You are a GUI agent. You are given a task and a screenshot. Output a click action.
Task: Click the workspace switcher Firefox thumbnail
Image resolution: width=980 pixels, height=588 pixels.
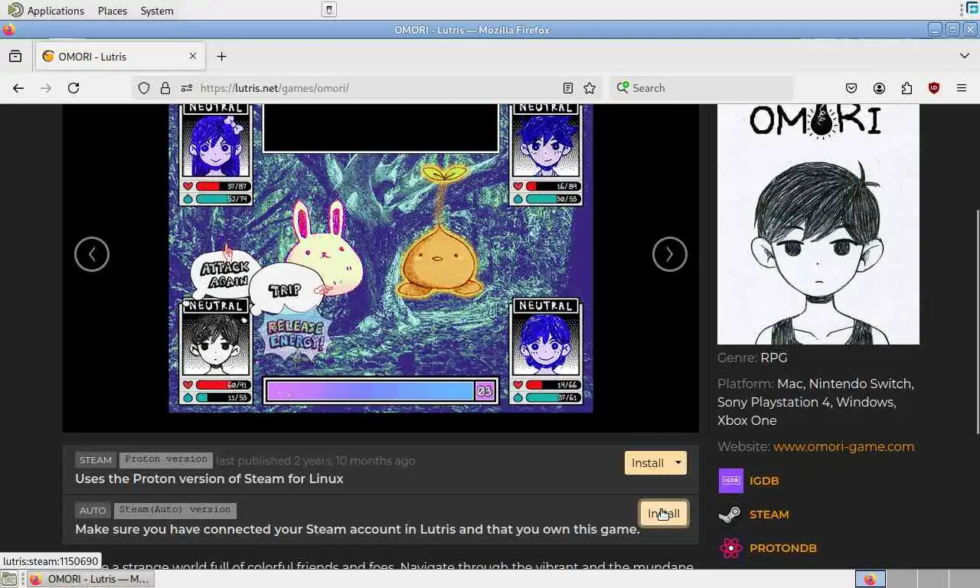(870, 579)
